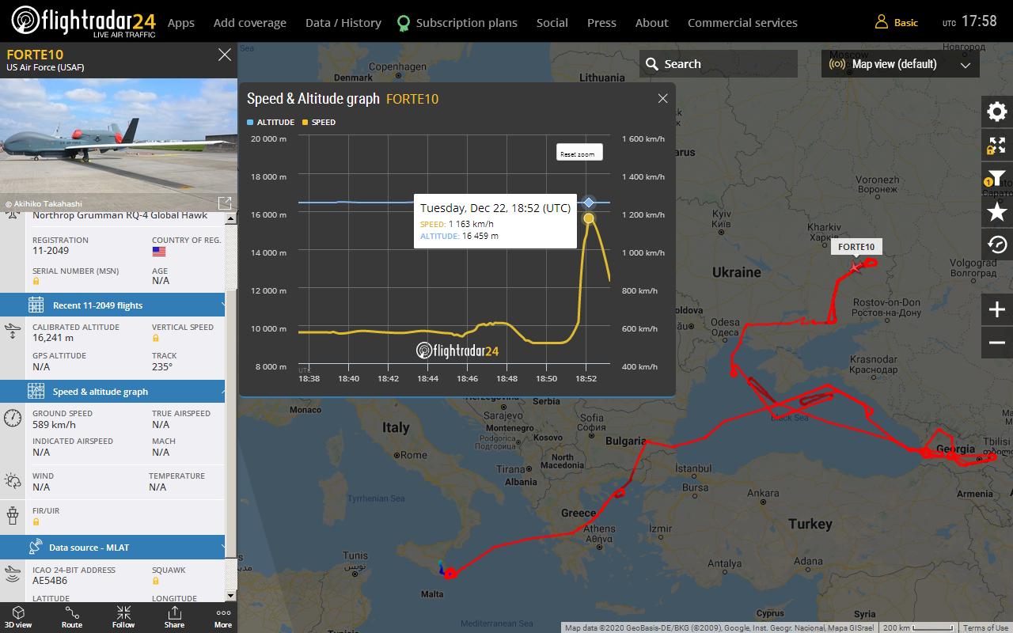Viewport: 1013px width, 633px height.
Task: Click the locked serial number icon
Action: (36, 281)
